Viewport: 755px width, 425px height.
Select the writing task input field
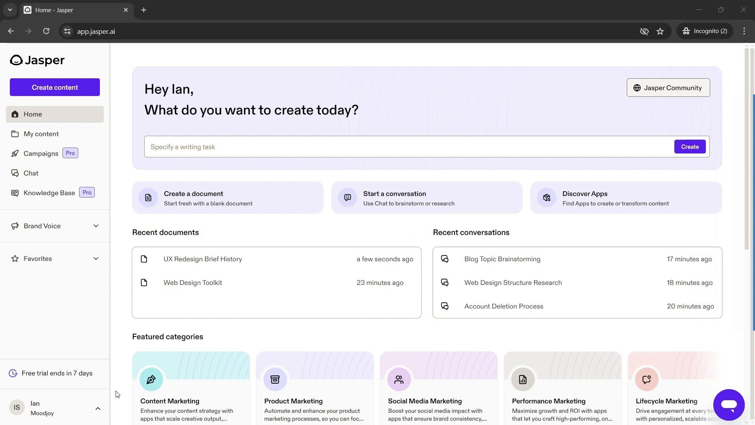click(x=410, y=147)
